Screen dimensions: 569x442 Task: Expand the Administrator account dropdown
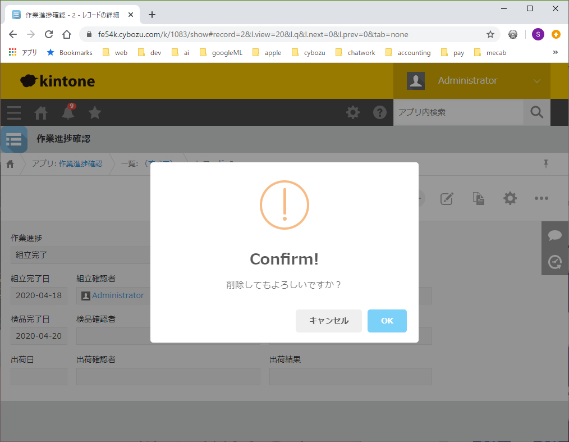click(x=536, y=81)
